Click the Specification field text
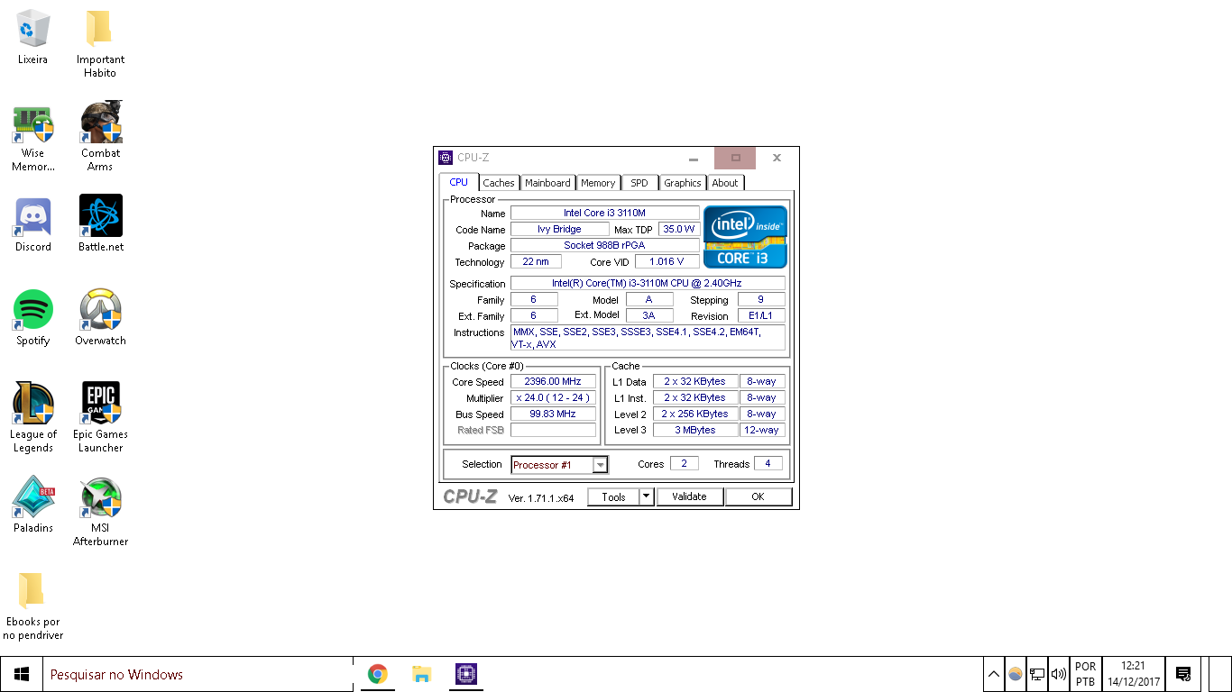 [648, 283]
